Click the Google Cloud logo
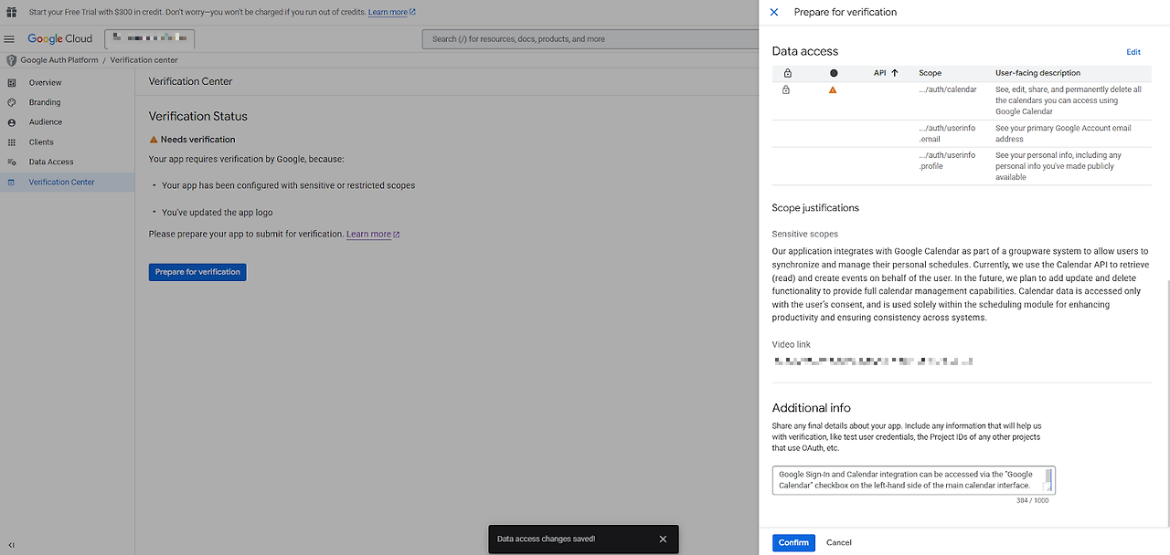 pyautogui.click(x=60, y=39)
